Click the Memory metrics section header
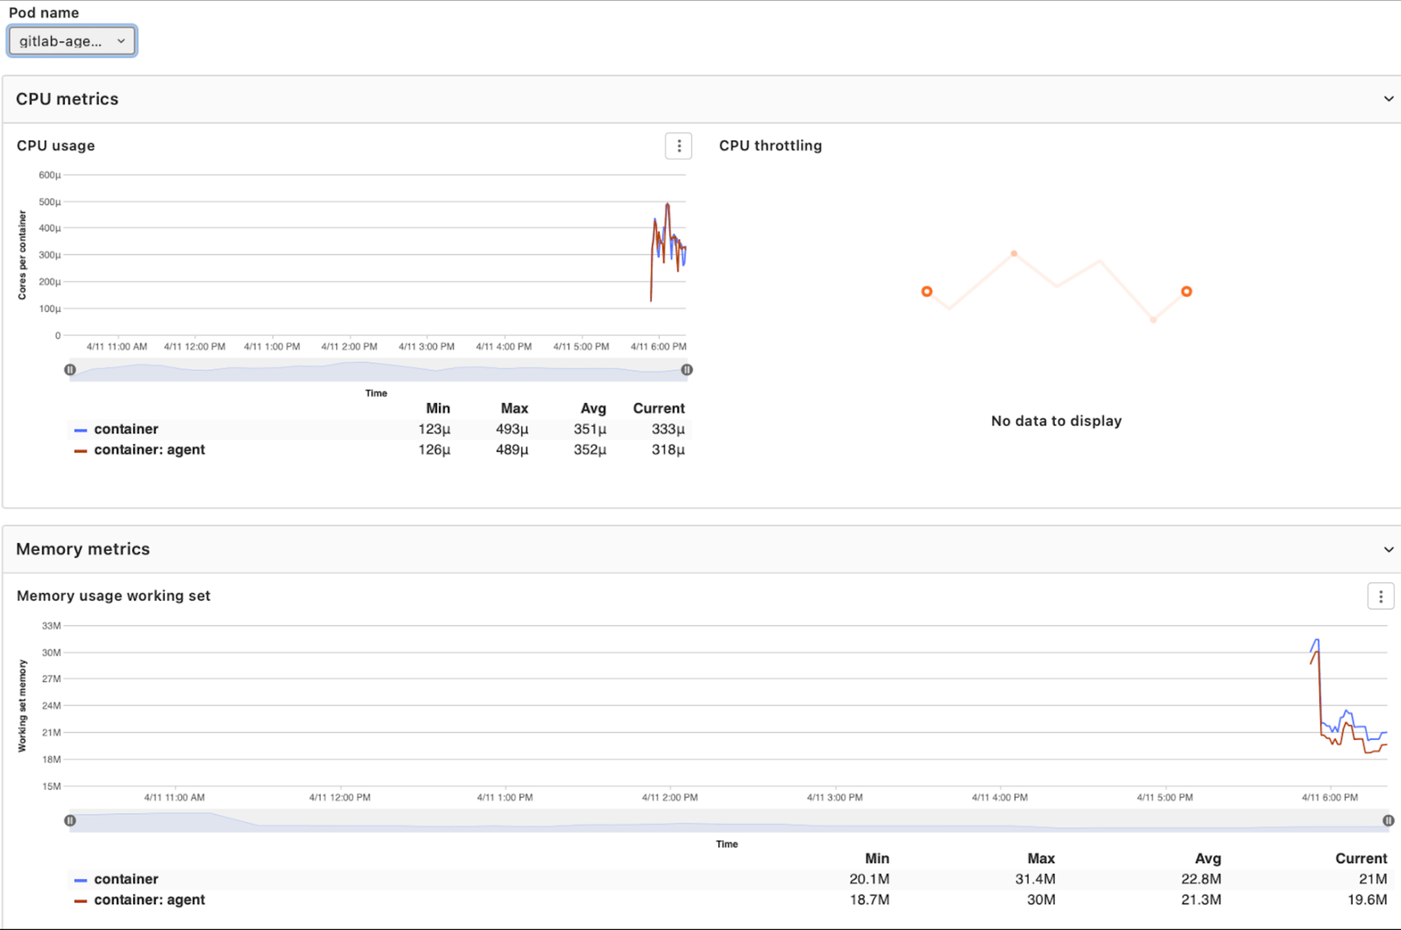Image resolution: width=1401 pixels, height=930 pixels. click(x=83, y=549)
